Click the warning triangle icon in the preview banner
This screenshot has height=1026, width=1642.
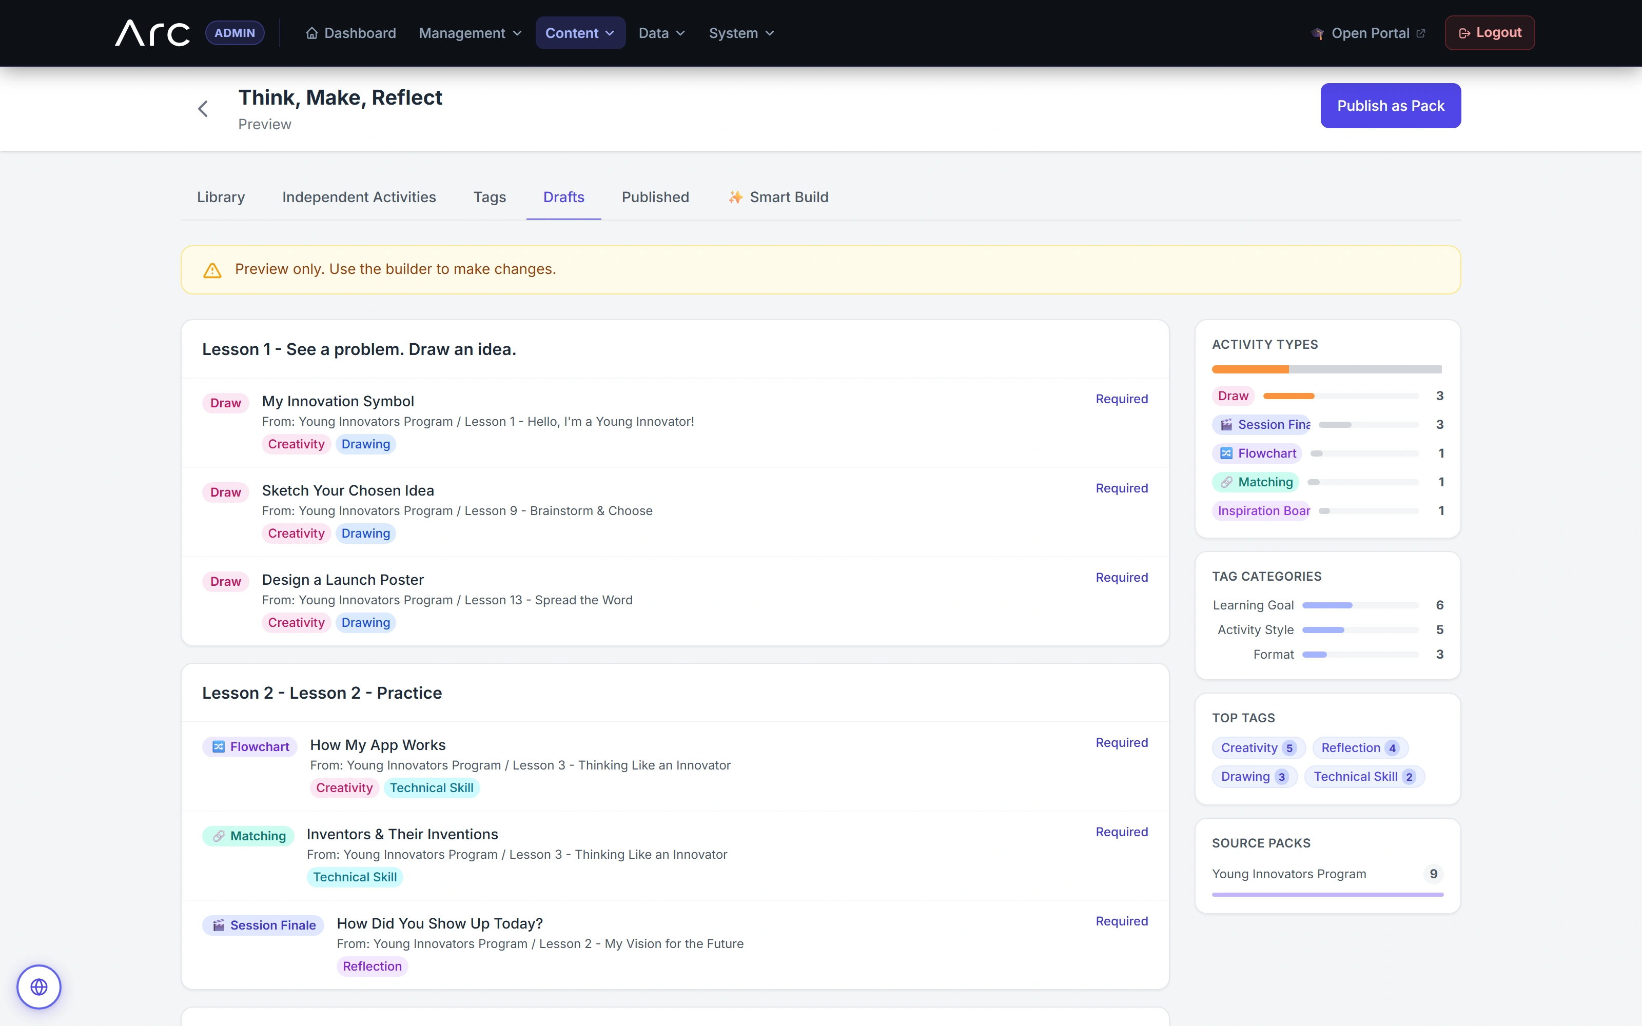click(x=212, y=270)
